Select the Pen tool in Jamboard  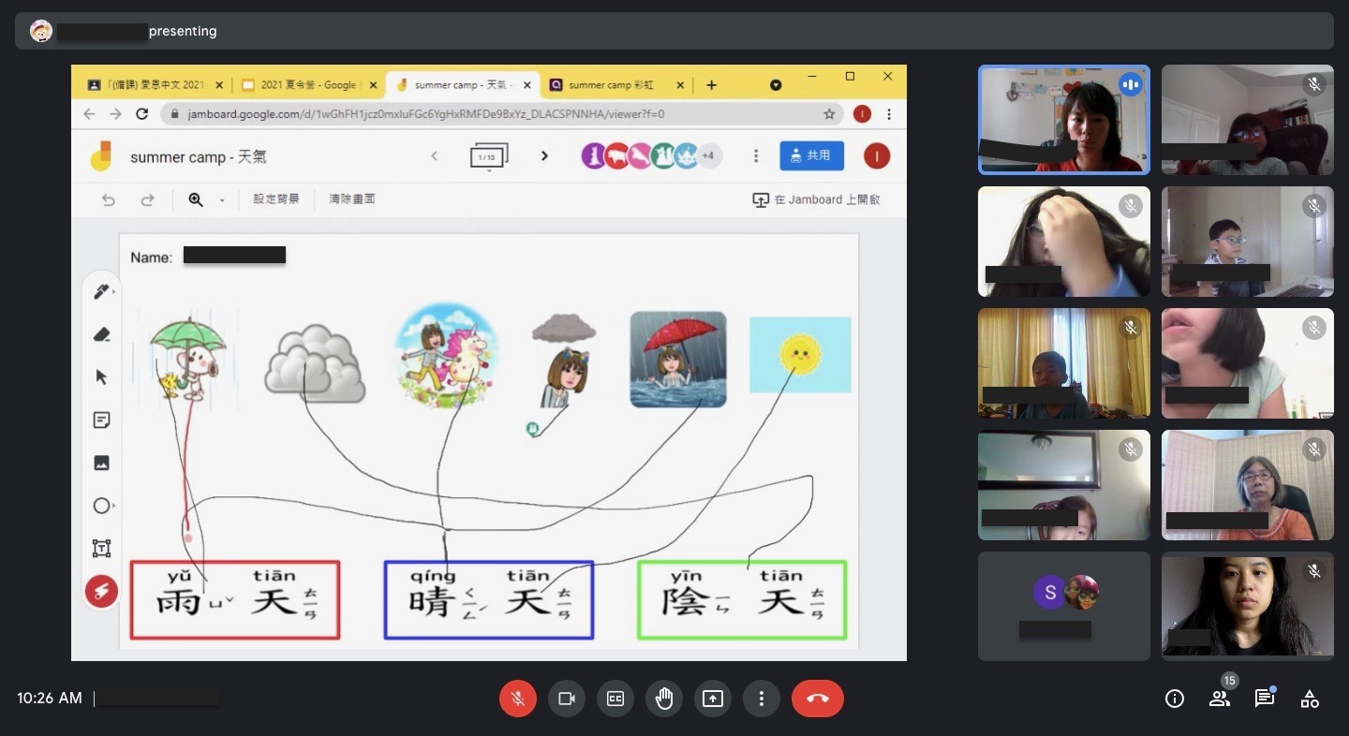pyautogui.click(x=102, y=291)
